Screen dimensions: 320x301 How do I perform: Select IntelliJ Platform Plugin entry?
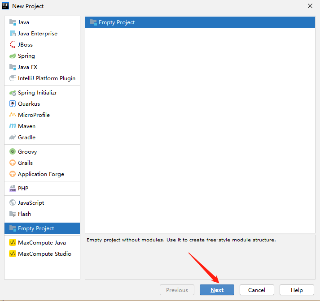pyautogui.click(x=42, y=78)
